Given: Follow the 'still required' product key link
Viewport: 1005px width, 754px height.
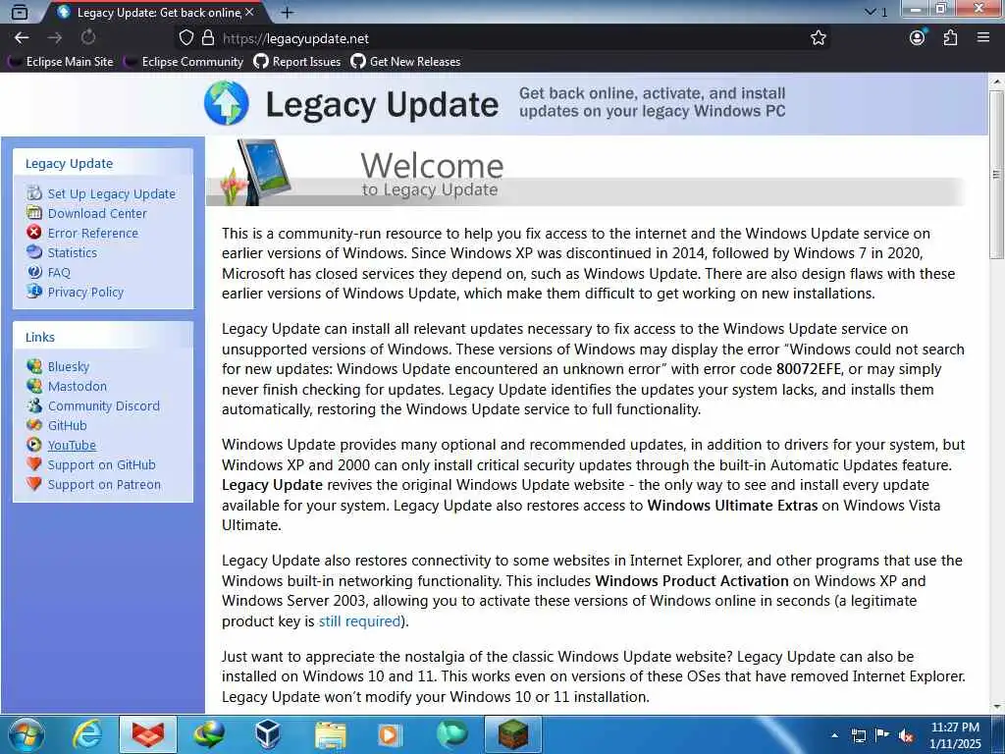Looking at the screenshot, I should [x=359, y=621].
